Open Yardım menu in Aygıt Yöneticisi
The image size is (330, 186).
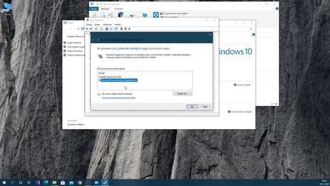tap(118, 25)
